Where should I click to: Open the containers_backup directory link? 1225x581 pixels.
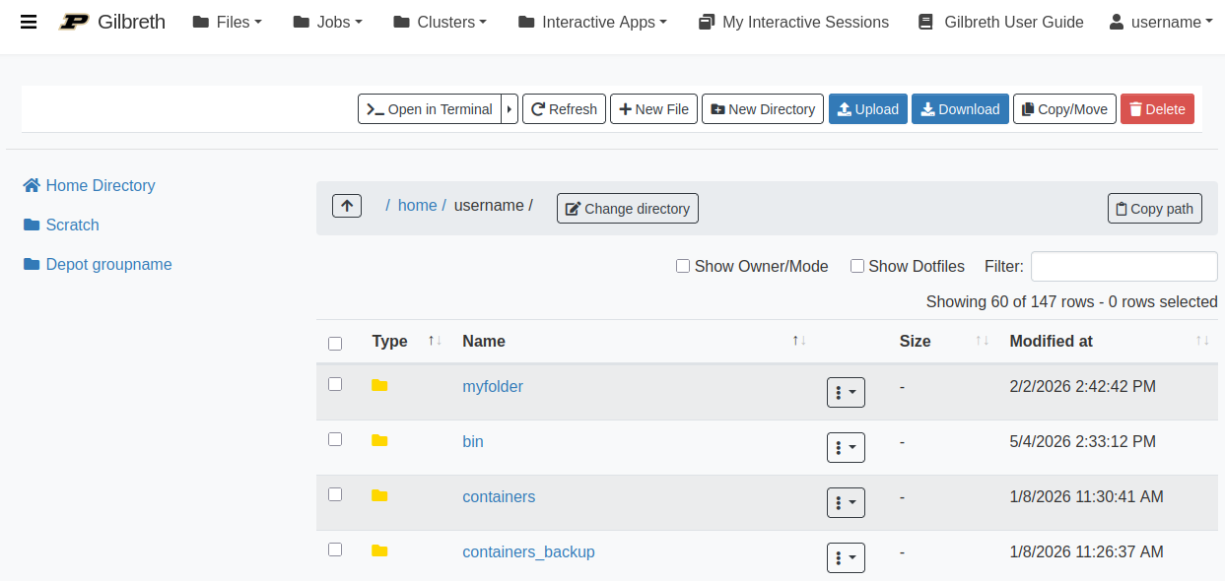pos(528,551)
